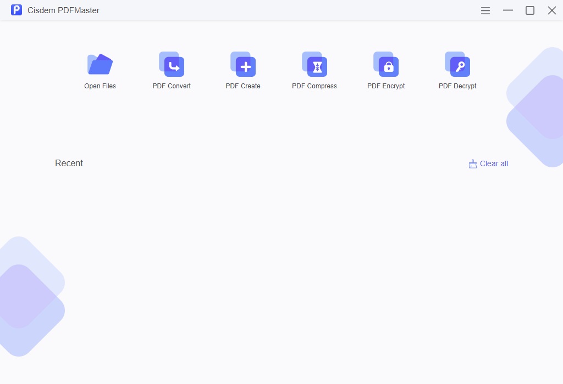
Task: Choose the "PDF Decrypt" text label
Action: (457, 86)
